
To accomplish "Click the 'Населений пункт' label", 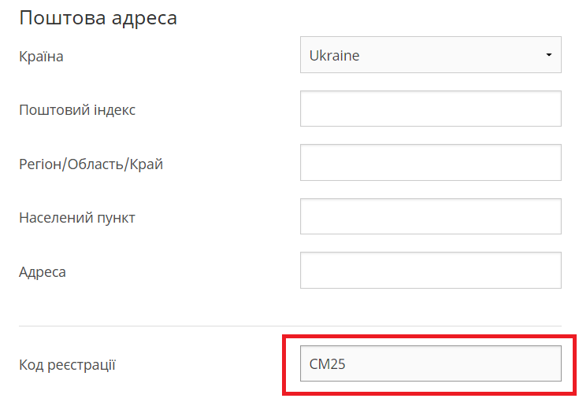I will (77, 217).
